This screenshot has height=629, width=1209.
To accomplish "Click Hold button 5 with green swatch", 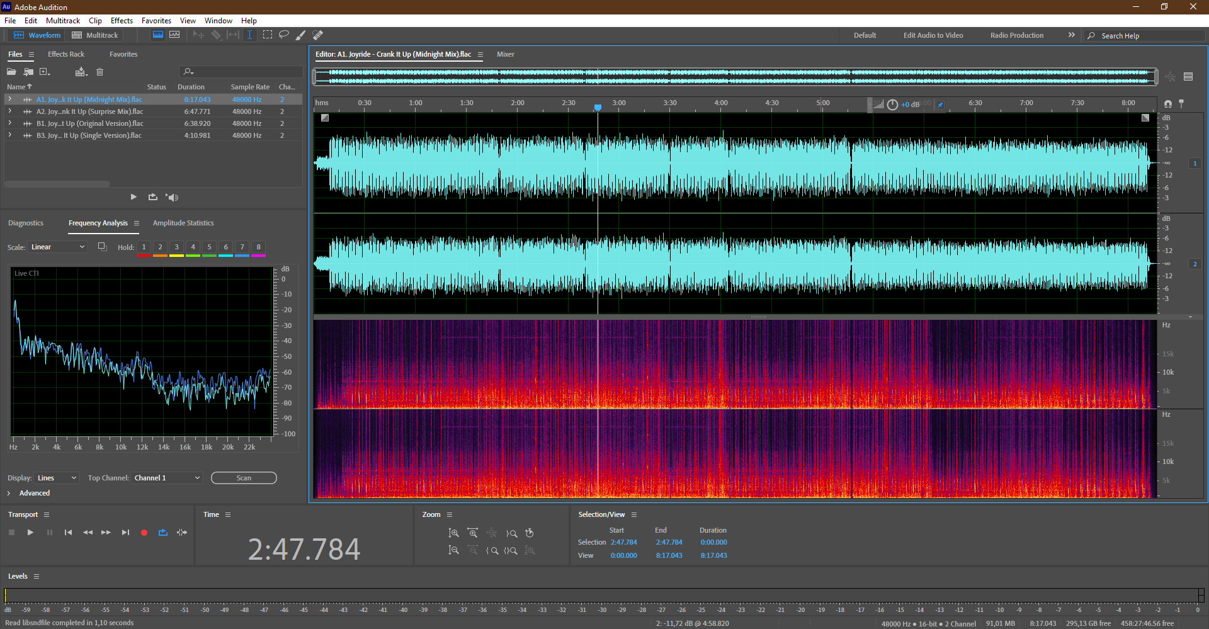I will pos(210,247).
